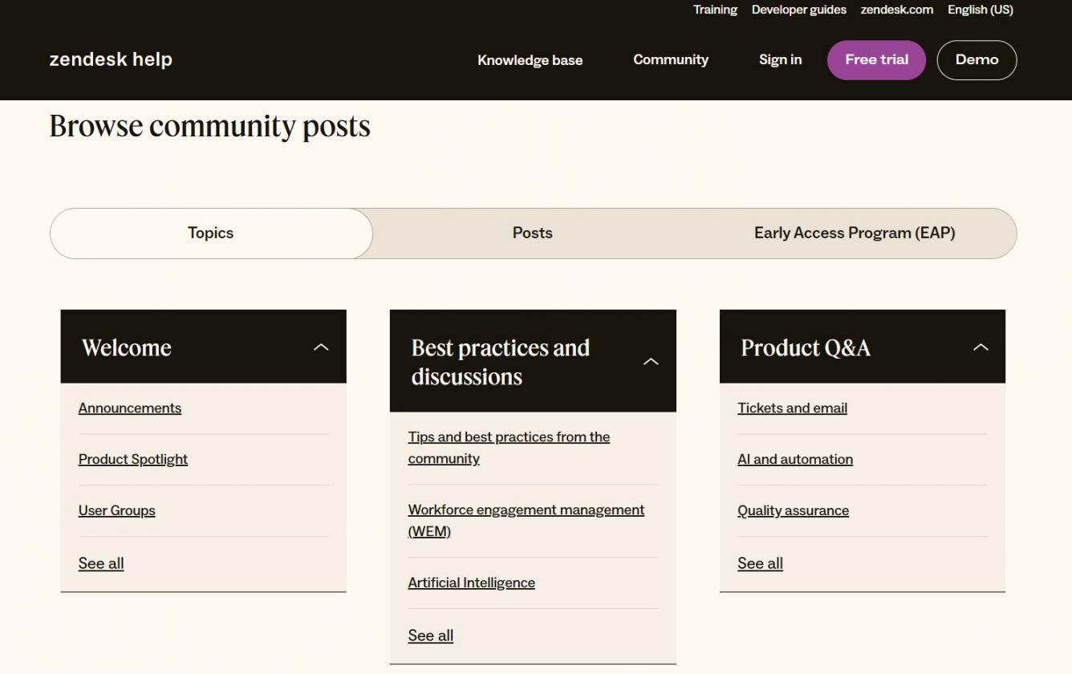Screen dimensions: 1072x674
Task: Switch to the Posts tab
Action: click(533, 233)
